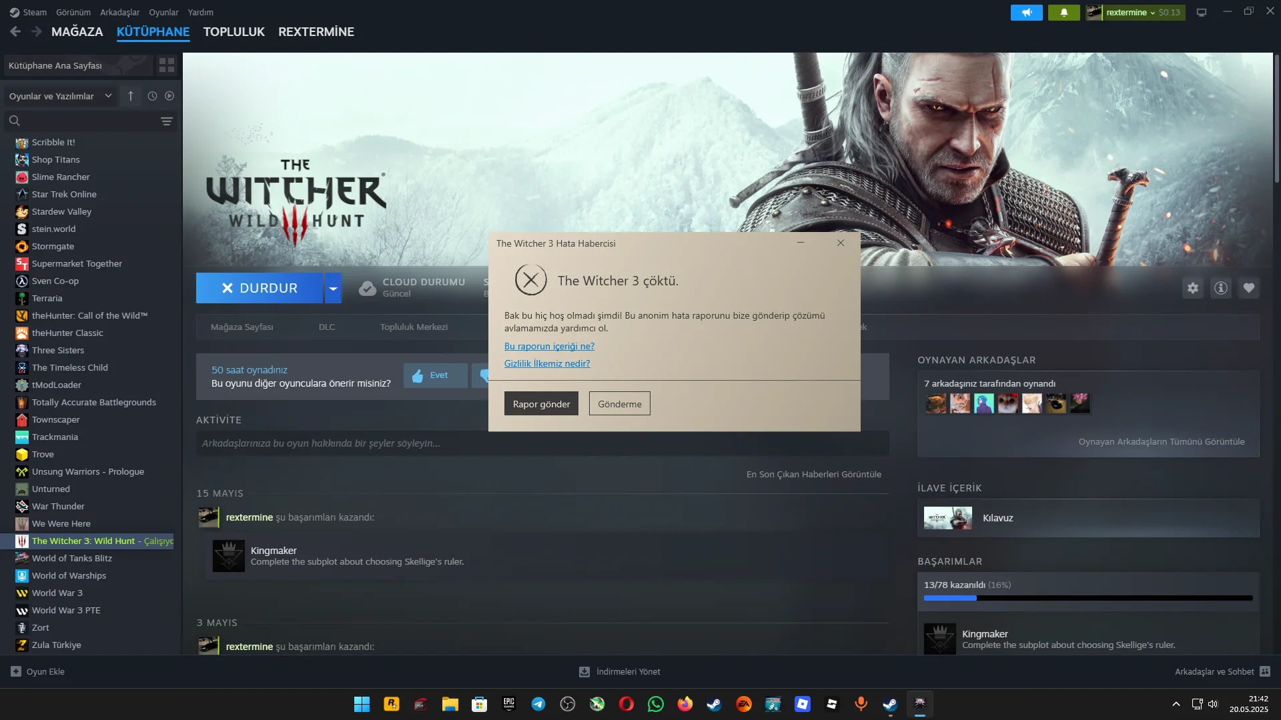This screenshot has height=720, width=1281.
Task: Sort library with the up-arrow icon
Action: [131, 96]
